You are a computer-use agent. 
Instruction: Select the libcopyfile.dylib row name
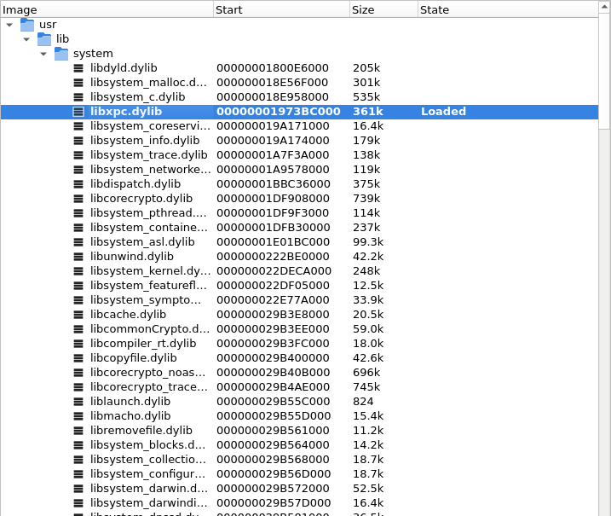coord(133,358)
